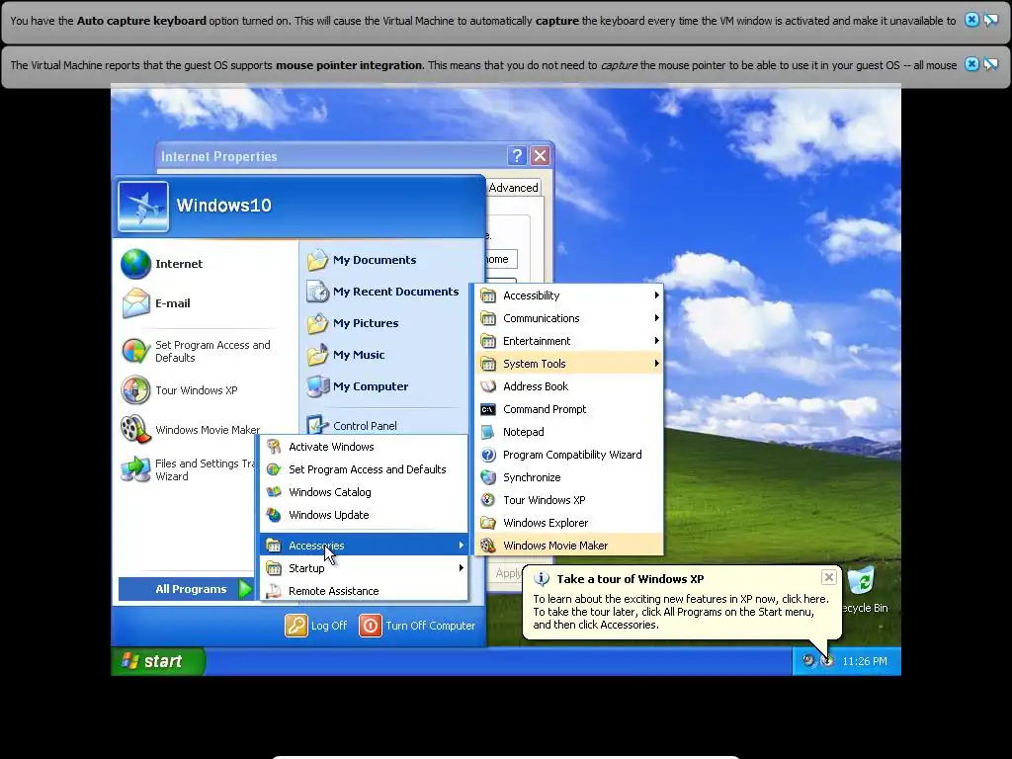The height and width of the screenshot is (759, 1012).
Task: Launch Files and Settings Transfer Wizard
Action: click(189, 469)
